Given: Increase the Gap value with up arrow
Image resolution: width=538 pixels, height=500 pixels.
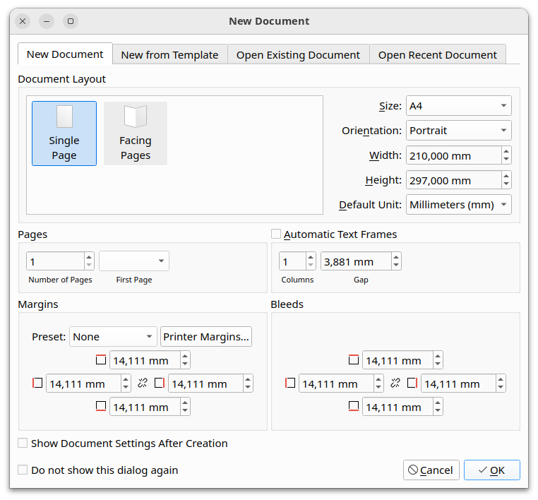Looking at the screenshot, I should pyautogui.click(x=396, y=257).
